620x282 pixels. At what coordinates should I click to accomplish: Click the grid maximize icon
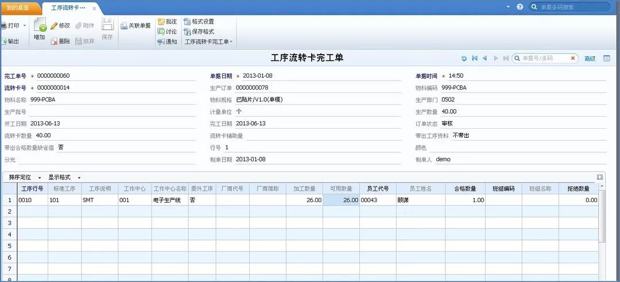[600, 177]
